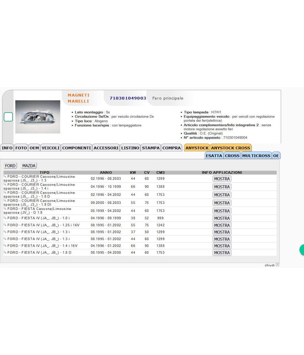Click the Tipo luce Alogeno text
304x355 pixels.
pyautogui.click(x=91, y=121)
